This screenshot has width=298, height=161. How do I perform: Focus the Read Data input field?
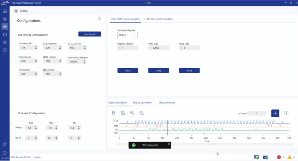[x=190, y=48]
